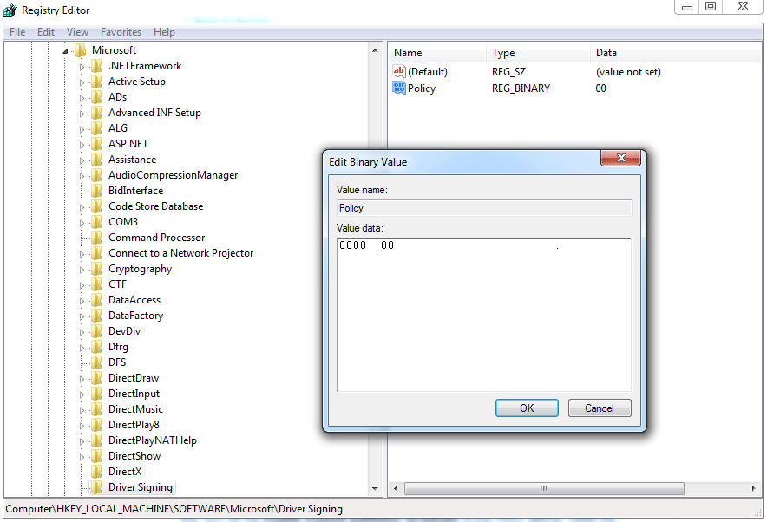
Task: Click the DirectX folder icon
Action: pyautogui.click(x=97, y=473)
